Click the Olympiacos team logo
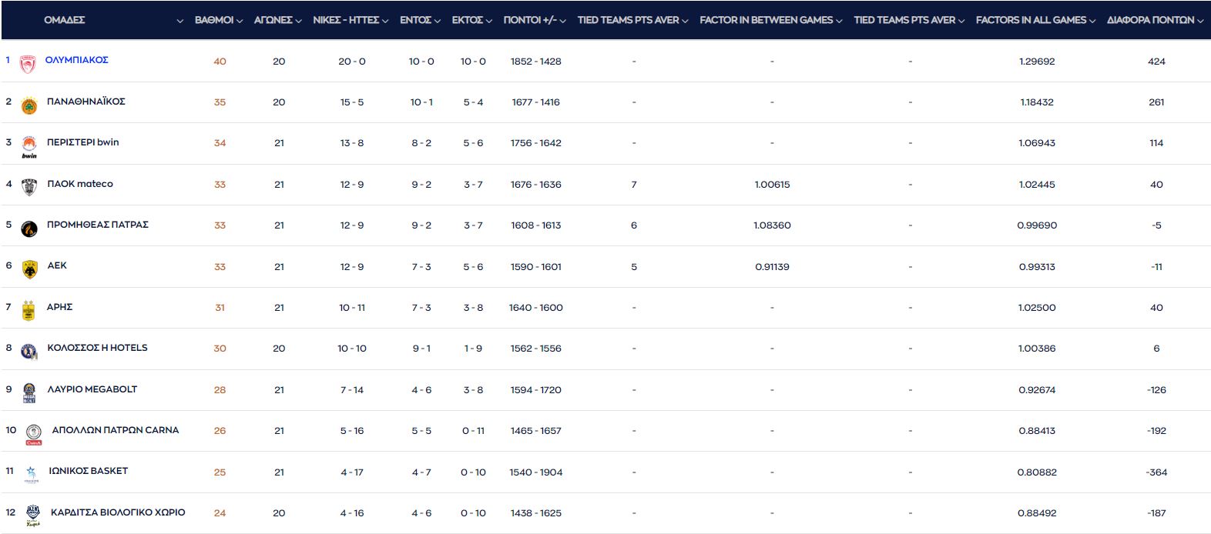The height and width of the screenshot is (534, 1211). [29, 64]
